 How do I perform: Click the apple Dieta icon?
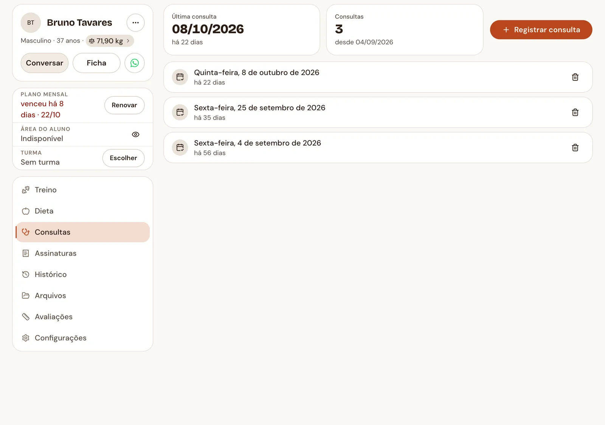coord(26,211)
